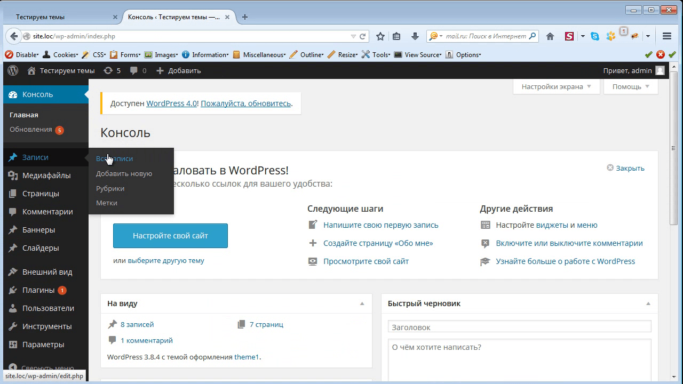The height and width of the screenshot is (384, 683).
Task: Open Баннеры in the admin sidebar
Action: coord(46,230)
